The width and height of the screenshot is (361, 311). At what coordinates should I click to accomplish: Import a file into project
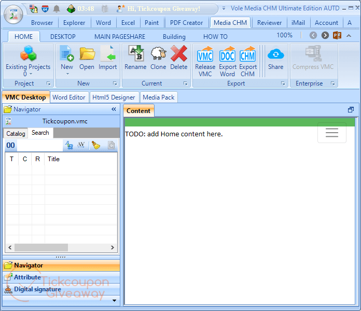(x=107, y=58)
